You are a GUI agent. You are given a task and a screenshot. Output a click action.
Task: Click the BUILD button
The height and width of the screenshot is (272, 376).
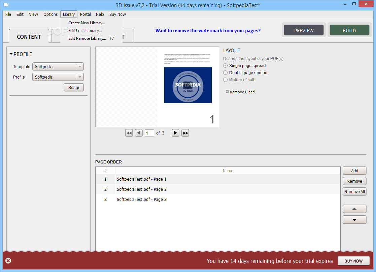(349, 30)
